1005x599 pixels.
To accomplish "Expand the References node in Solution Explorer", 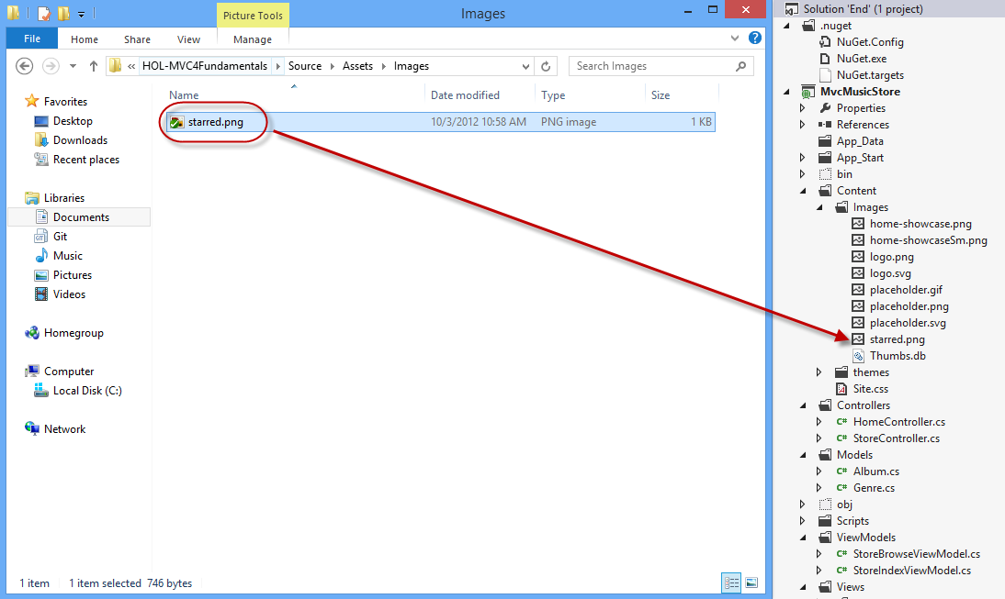I will [802, 124].
